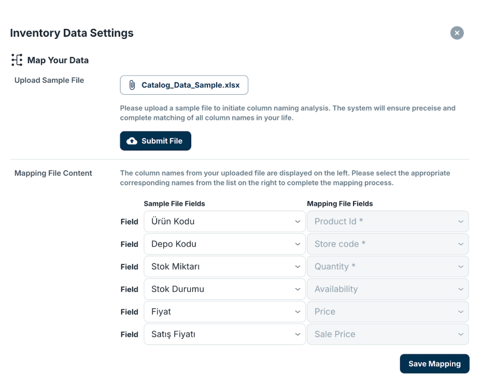Click the Map Your Data node icon
Image resolution: width=481 pixels, height=388 pixels.
coord(17,60)
